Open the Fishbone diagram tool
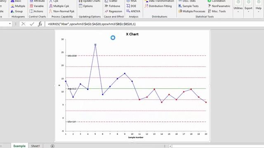 tap(112, 6)
